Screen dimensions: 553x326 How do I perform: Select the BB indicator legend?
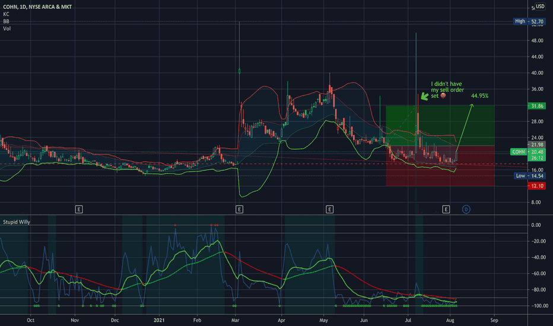[6, 21]
